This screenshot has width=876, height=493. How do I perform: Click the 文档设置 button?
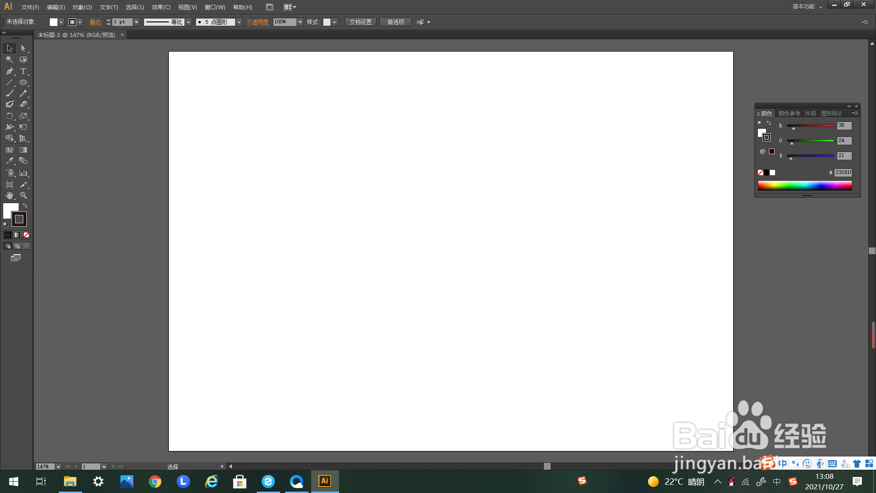360,22
